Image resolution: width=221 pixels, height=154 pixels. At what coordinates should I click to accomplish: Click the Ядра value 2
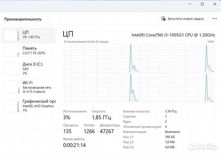[166, 121]
